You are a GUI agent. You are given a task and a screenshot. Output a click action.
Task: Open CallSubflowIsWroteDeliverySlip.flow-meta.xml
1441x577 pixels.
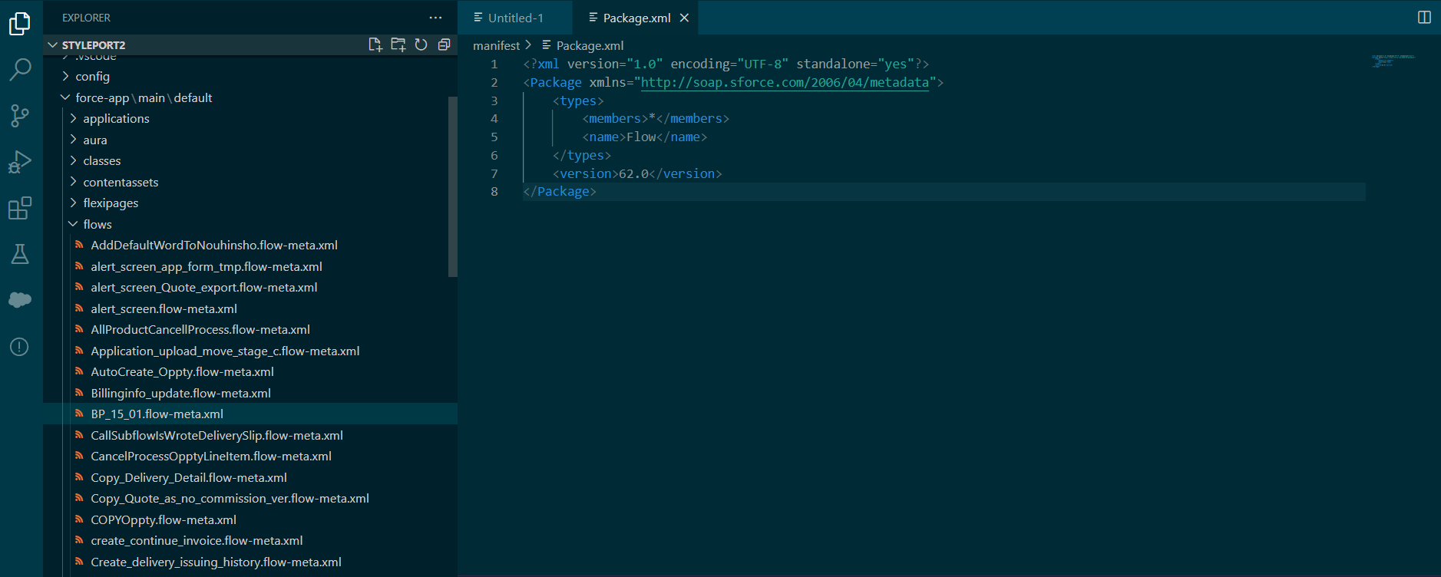tap(250, 435)
